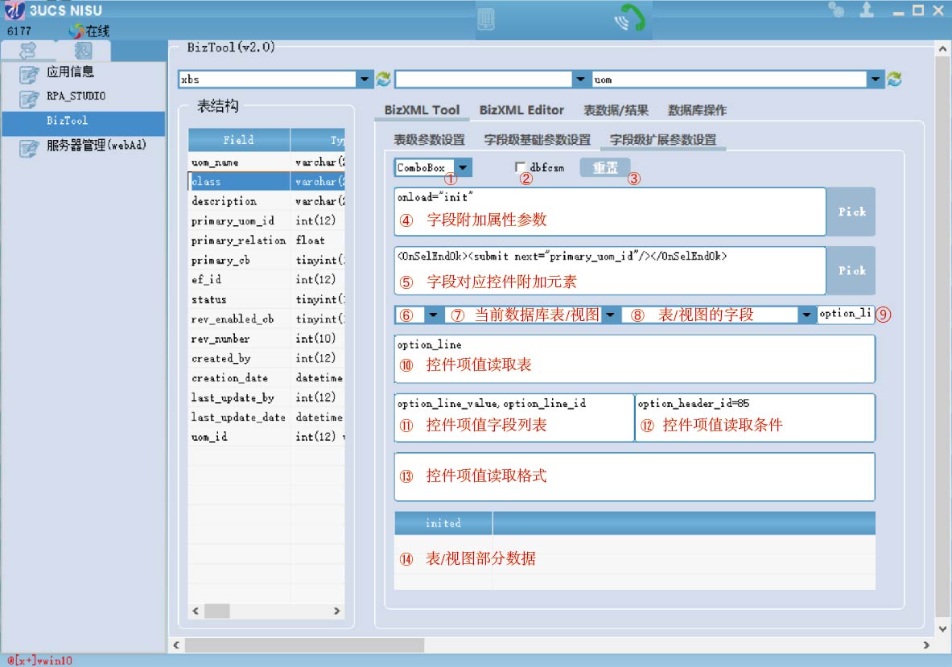Click Pick next to onload attribute field
952x667 pixels.
pyautogui.click(x=852, y=212)
